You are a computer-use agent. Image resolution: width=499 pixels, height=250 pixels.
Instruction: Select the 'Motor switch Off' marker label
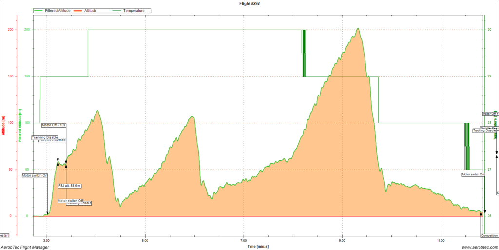coord(70,200)
